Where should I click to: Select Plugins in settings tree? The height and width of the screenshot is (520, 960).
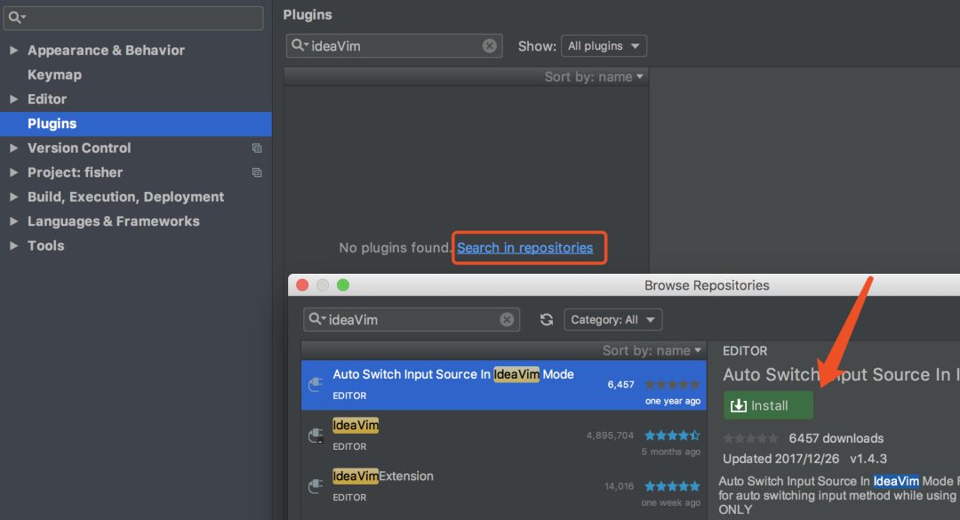pos(136,124)
